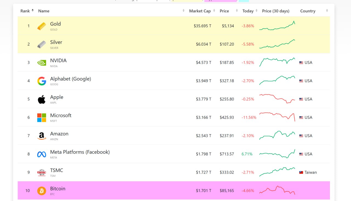Viewport: 351px width, 201px height.
Task: Open the Meta Platforms (Facebook) link
Action: pos(80,152)
